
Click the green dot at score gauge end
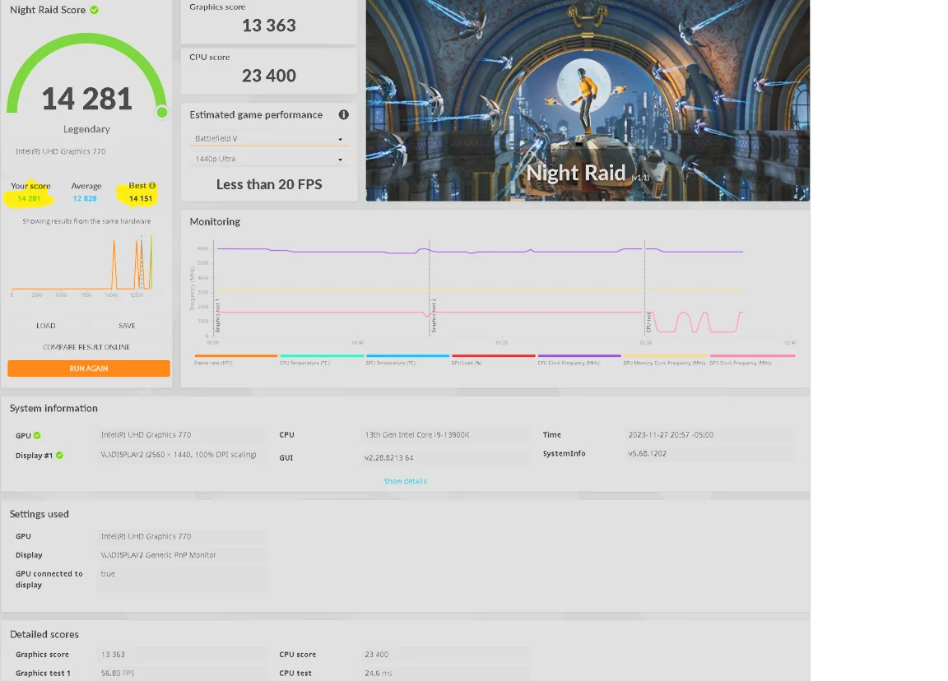pos(162,113)
